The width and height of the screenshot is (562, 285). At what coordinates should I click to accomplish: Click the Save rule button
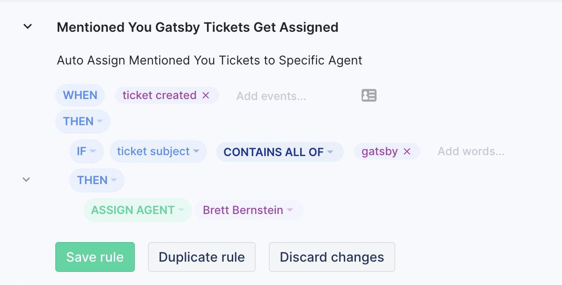tap(95, 257)
